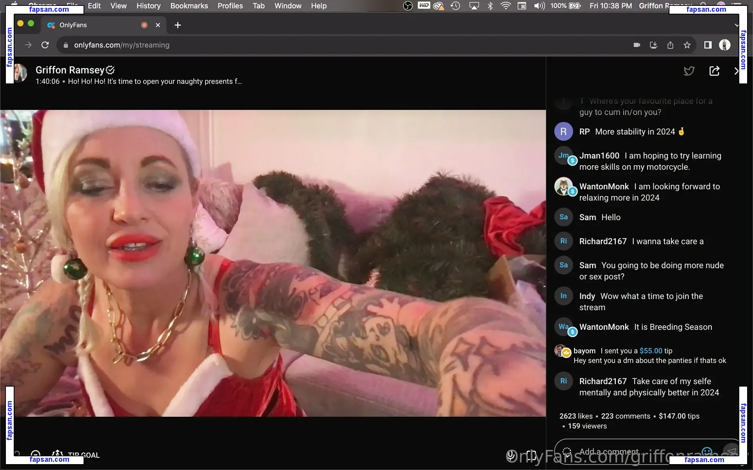Open the OBS menu bar icon
The width and height of the screenshot is (753, 470).
pyautogui.click(x=408, y=6)
